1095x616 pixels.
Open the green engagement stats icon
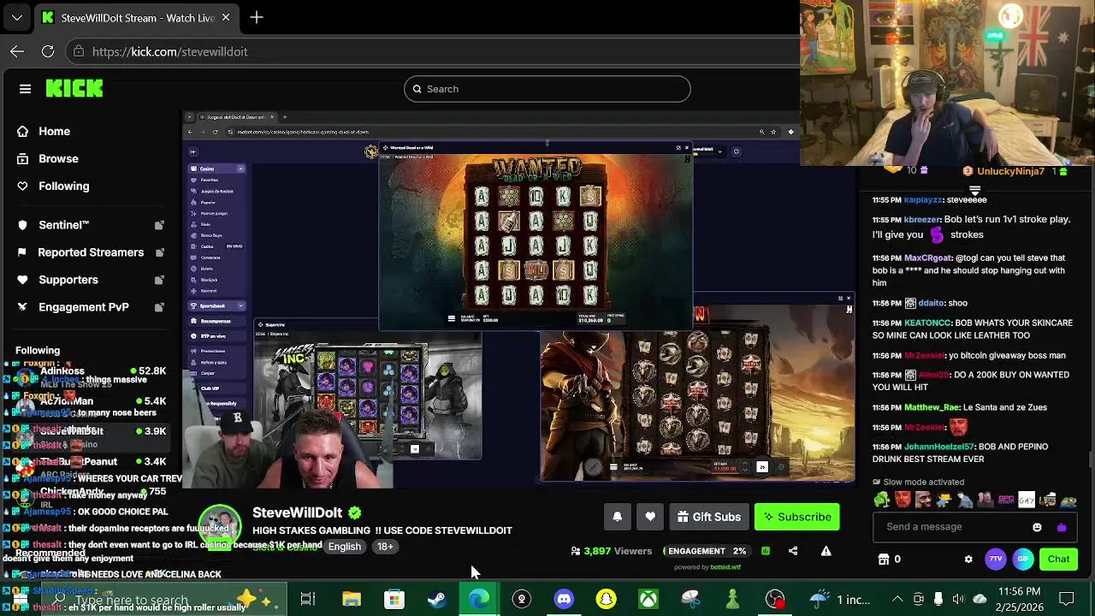(766, 551)
